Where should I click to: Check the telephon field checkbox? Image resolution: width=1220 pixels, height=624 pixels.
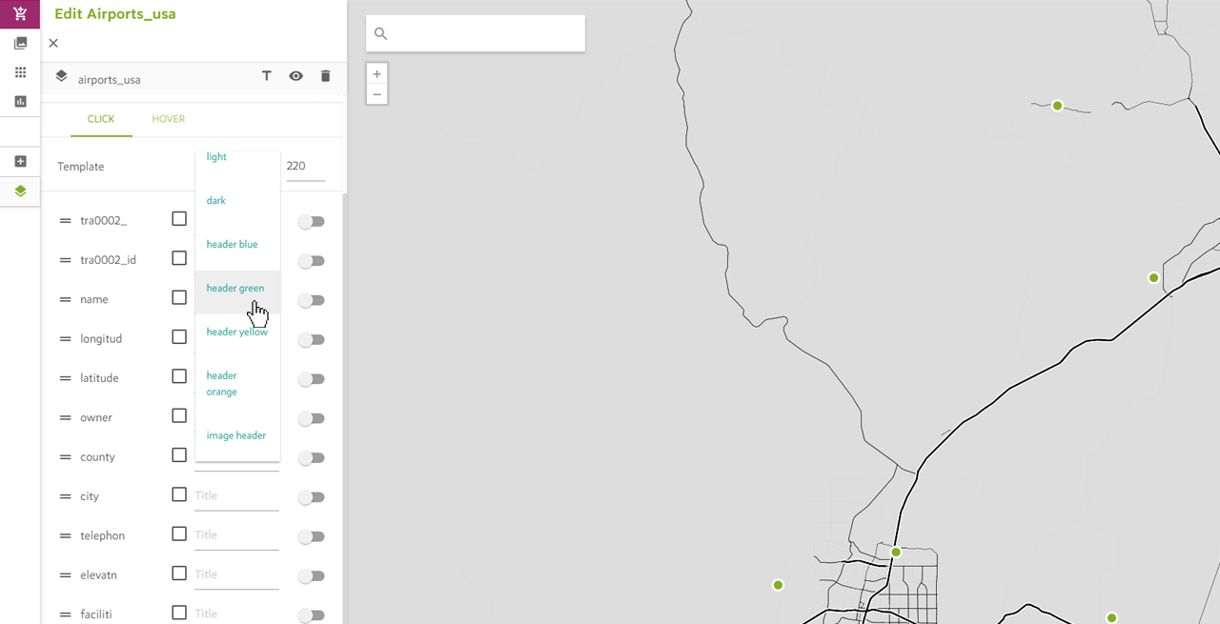tap(179, 533)
